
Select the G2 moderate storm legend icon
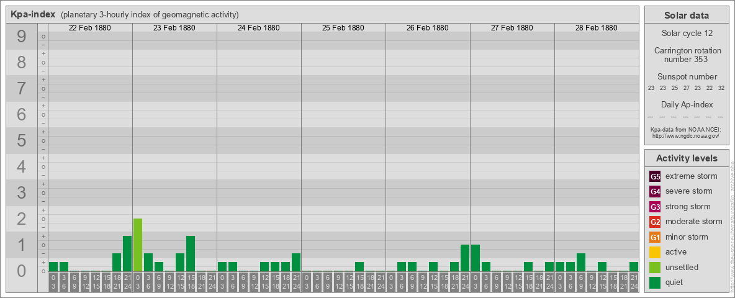[x=655, y=222]
